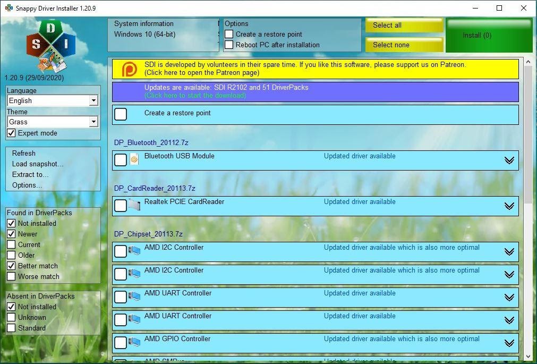Expand the upper AMD I2C Controller row
Viewport: 537px width, 364px height.
[x=509, y=251]
